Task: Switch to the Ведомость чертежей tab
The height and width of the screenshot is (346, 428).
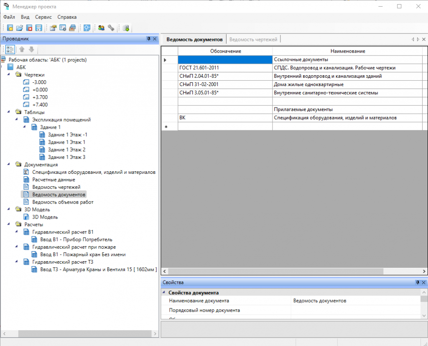Action: coord(253,39)
